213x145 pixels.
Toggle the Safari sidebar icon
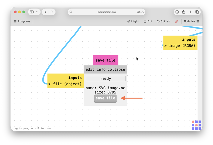tap(32, 12)
